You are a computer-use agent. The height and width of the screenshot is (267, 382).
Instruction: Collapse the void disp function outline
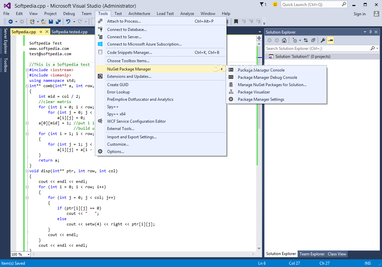pos(27,171)
